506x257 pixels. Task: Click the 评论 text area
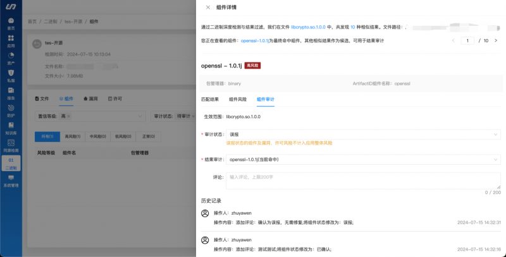363,181
